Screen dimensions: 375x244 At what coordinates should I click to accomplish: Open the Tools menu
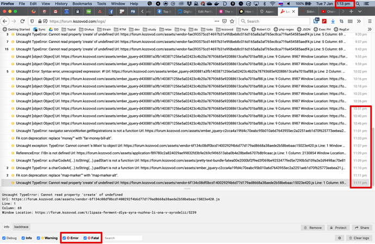click(102, 4)
